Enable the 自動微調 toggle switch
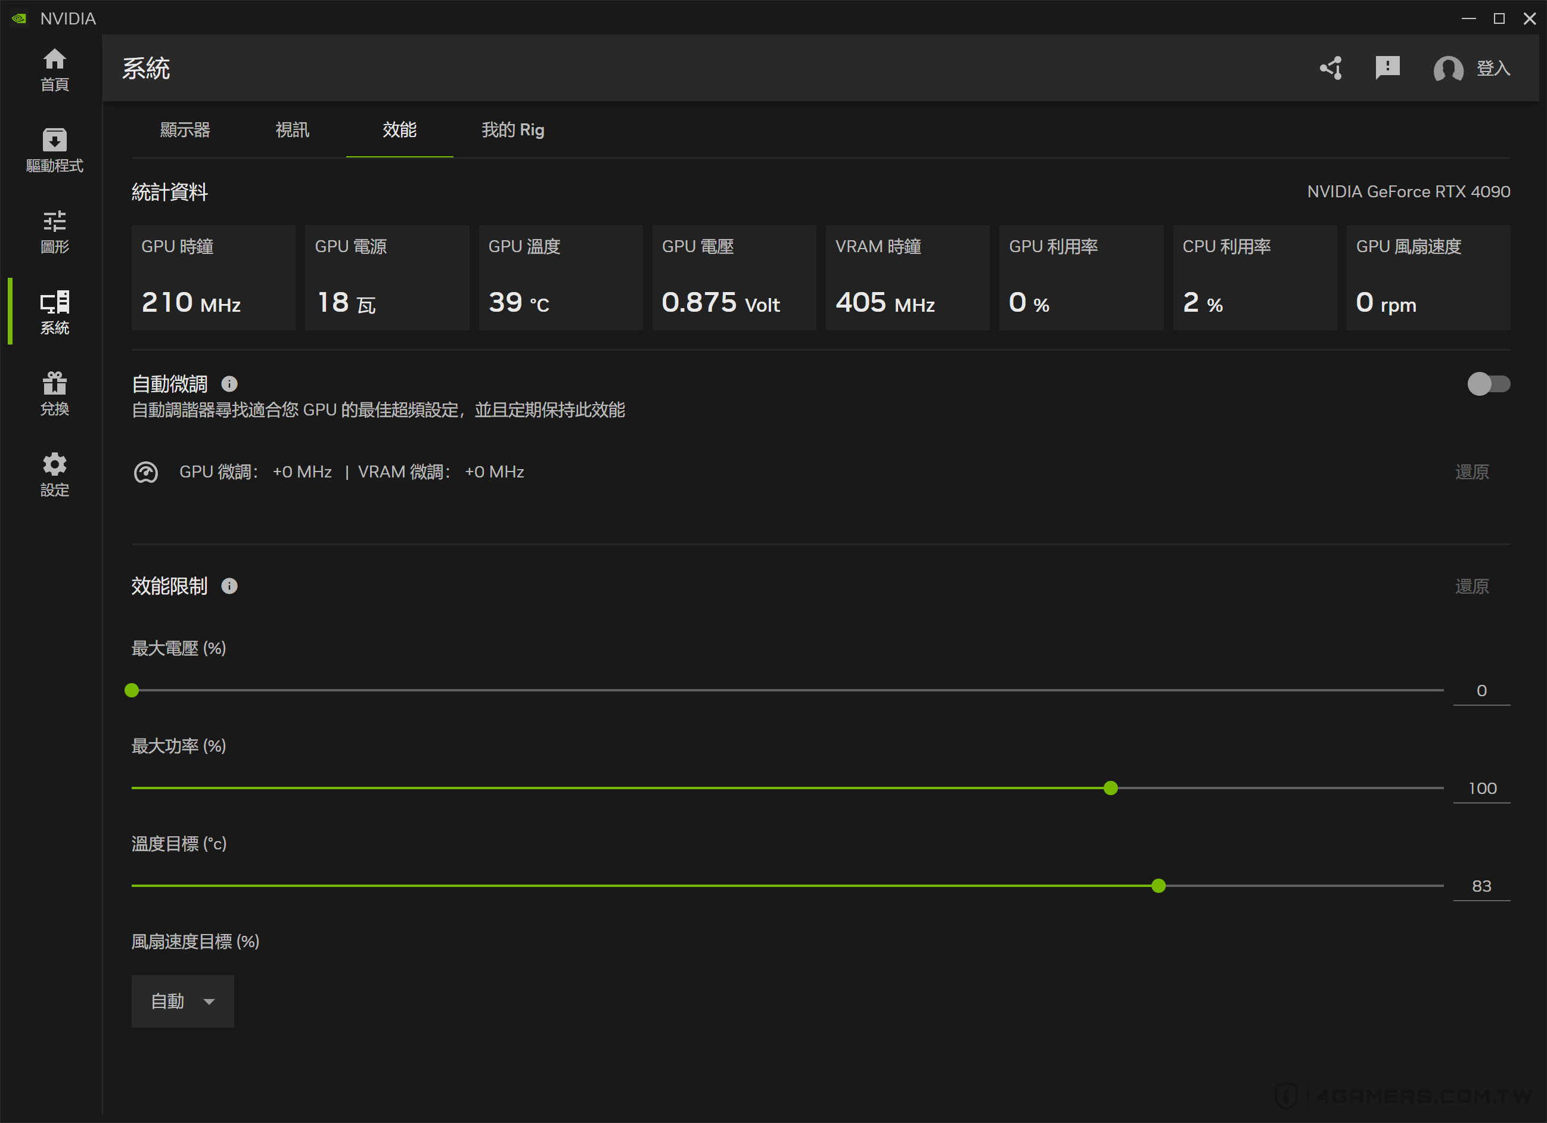The image size is (1547, 1123). (1489, 384)
